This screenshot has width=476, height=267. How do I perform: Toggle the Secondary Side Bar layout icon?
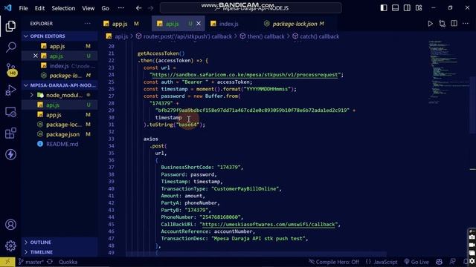coord(407,8)
